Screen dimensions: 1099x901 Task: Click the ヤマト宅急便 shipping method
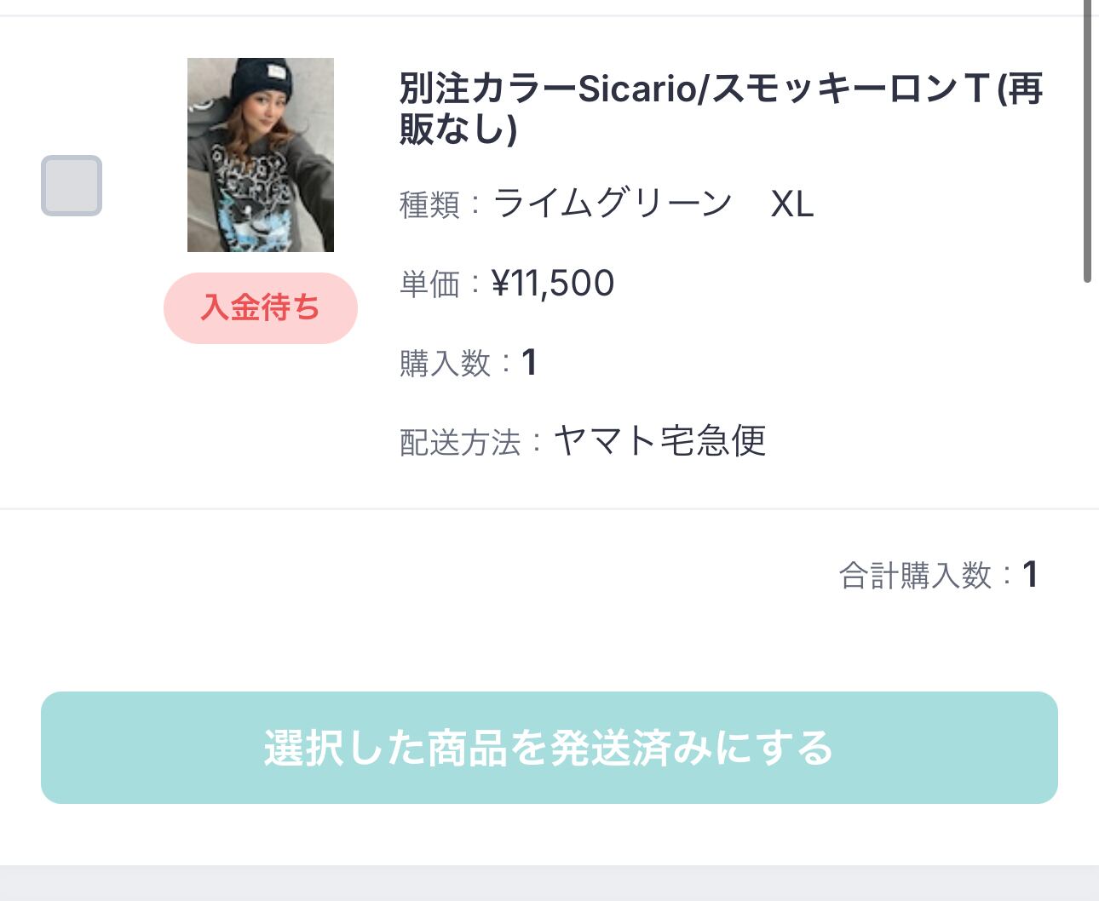click(x=660, y=441)
